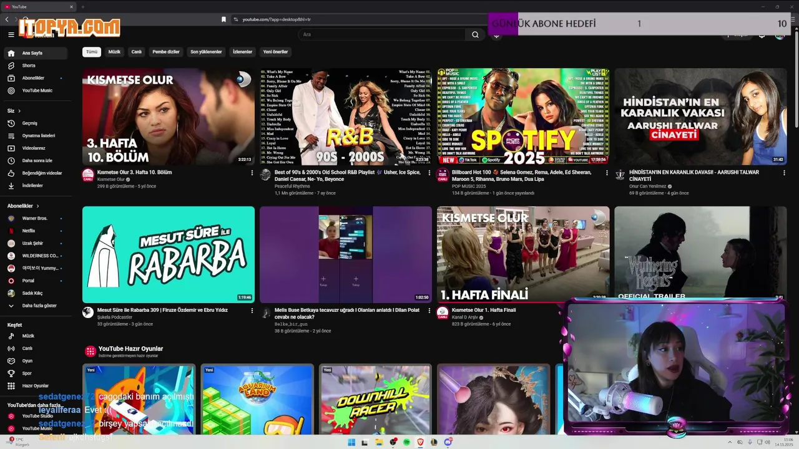Screen dimensions: 799x449
Task: Open Beğendiğim videolar list
Action: pos(35,173)
